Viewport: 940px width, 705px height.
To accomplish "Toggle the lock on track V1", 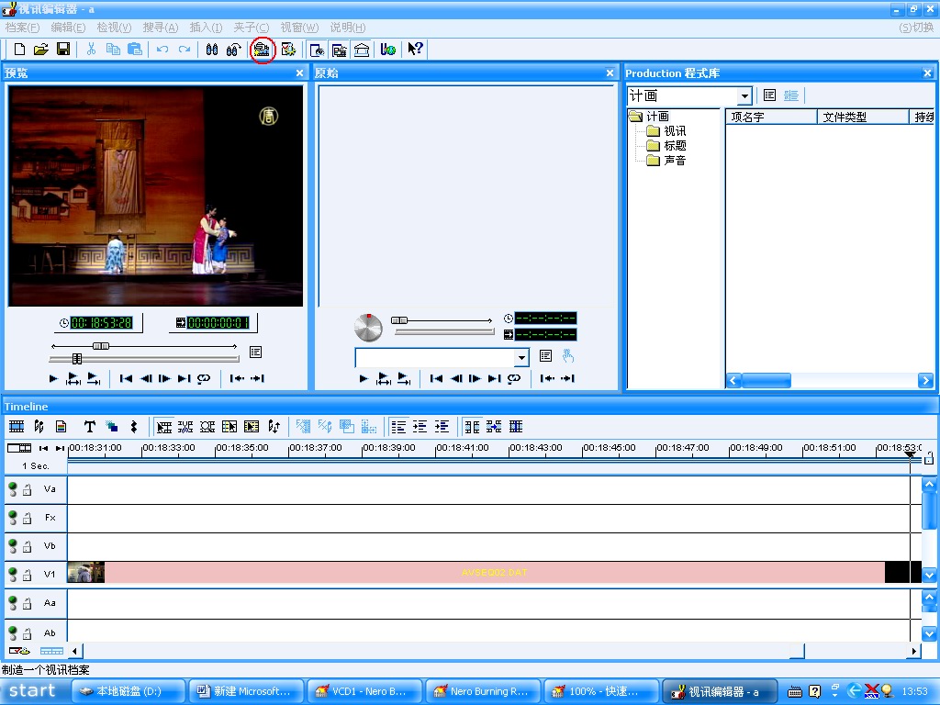I will 28,575.
